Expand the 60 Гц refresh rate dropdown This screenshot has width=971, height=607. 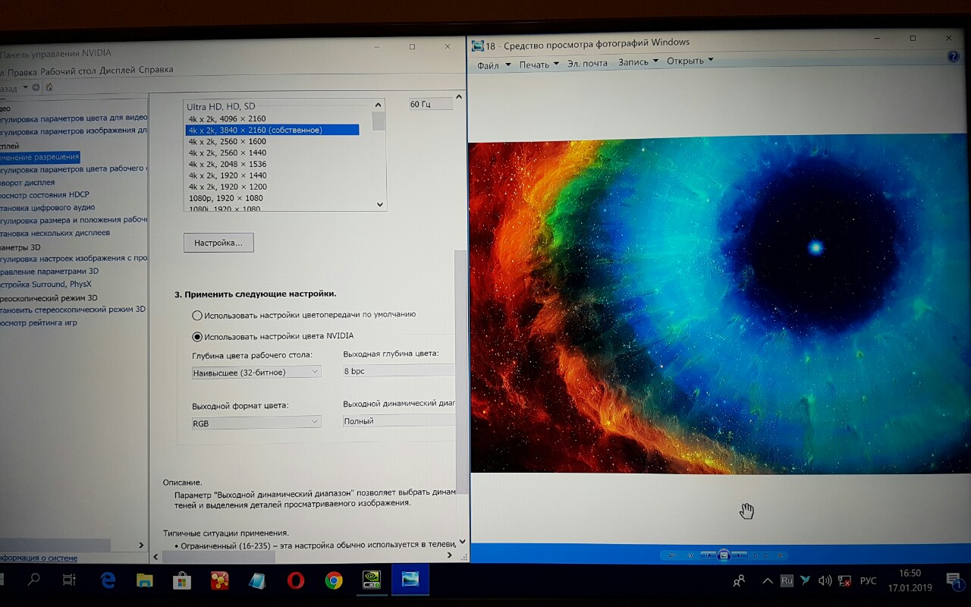point(430,104)
